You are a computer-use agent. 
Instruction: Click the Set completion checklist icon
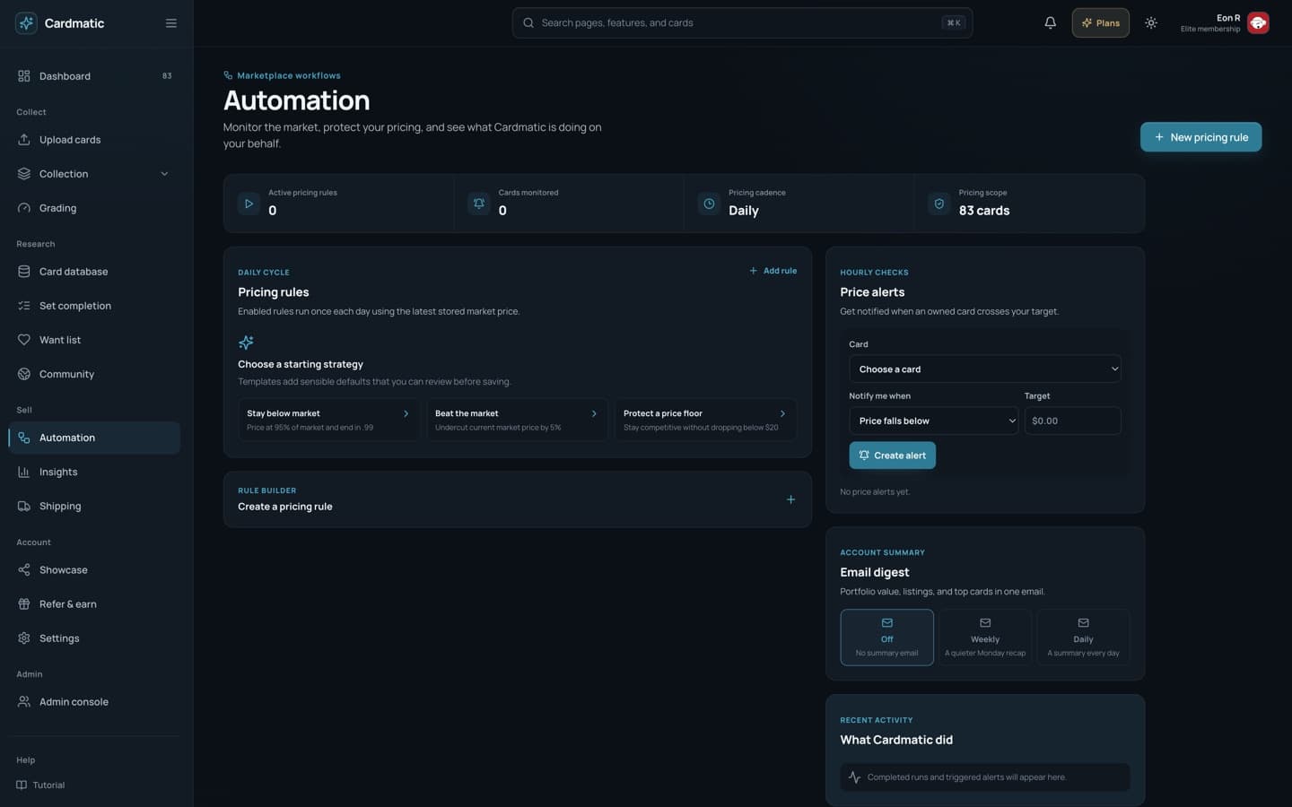(24, 306)
